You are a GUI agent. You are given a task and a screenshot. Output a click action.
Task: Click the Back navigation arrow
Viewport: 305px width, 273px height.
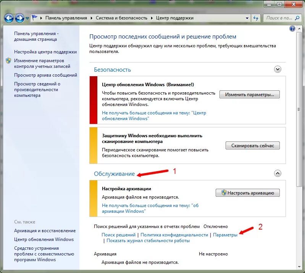(x=9, y=18)
